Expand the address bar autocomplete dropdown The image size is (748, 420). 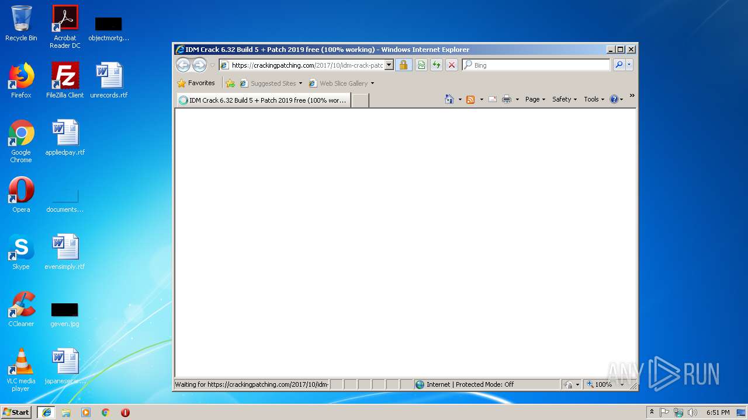389,65
